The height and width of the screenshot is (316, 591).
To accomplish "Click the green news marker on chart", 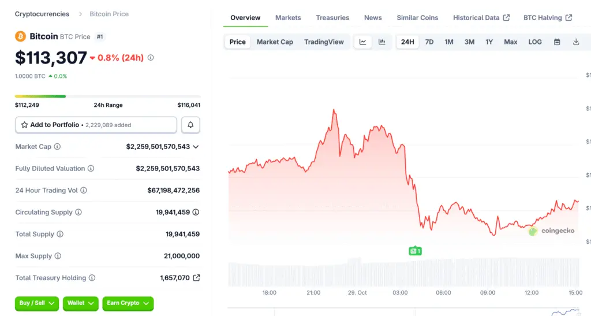I will click(x=415, y=251).
